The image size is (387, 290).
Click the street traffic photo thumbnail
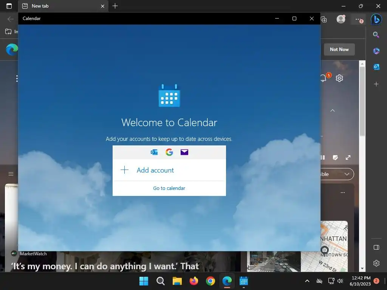[274, 262]
